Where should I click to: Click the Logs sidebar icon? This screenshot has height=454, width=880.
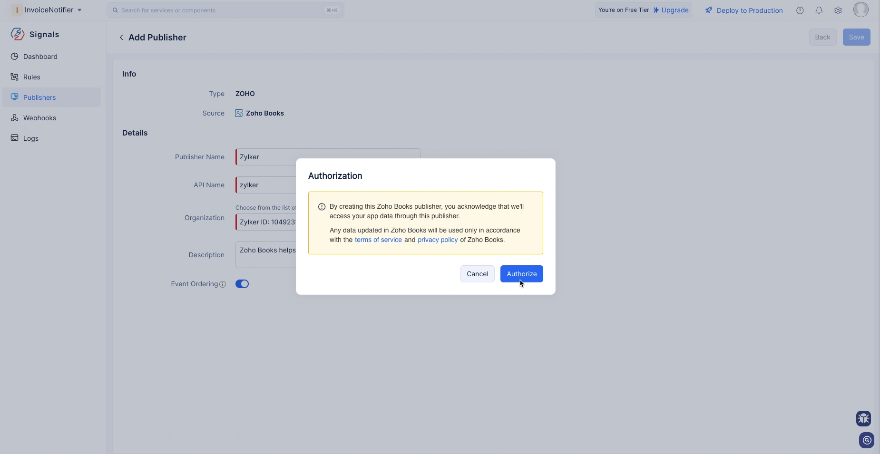[x=15, y=138]
